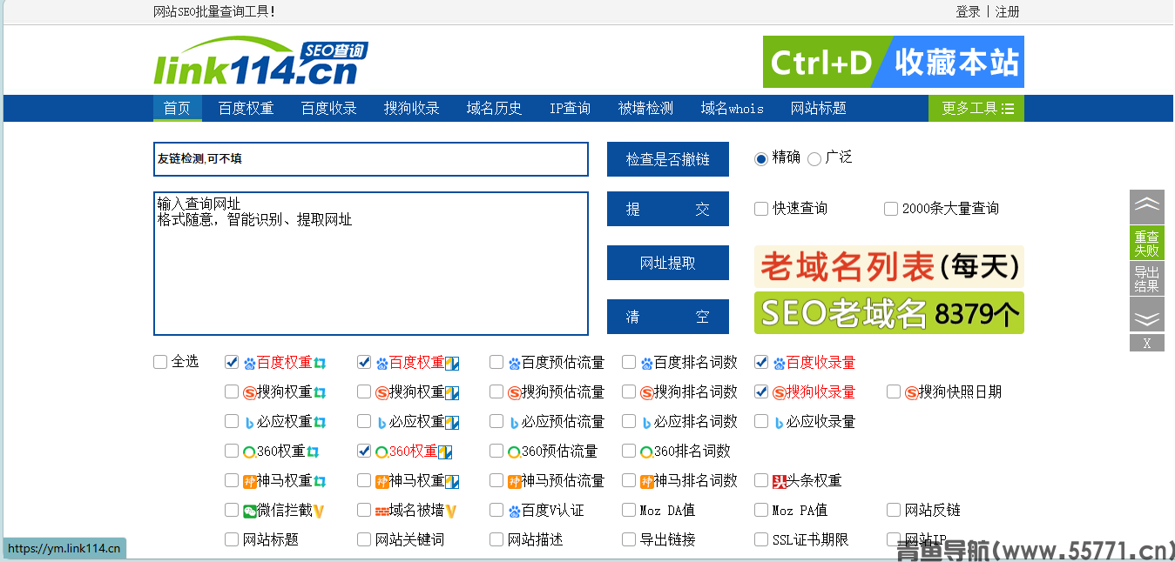Go to the 首页 tab
The width and height of the screenshot is (1175, 562).
point(177,109)
